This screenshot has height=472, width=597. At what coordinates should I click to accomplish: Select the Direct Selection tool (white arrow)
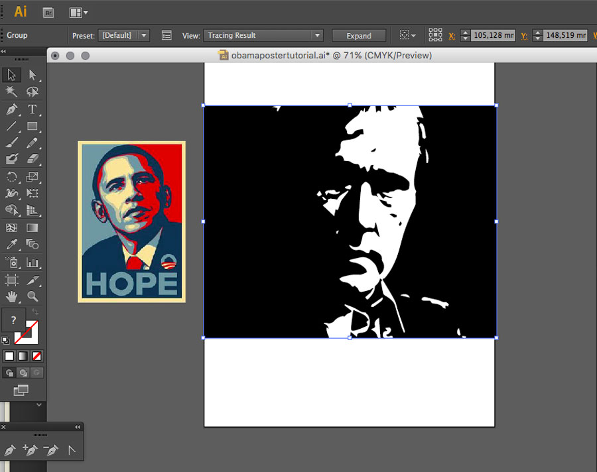click(x=33, y=75)
